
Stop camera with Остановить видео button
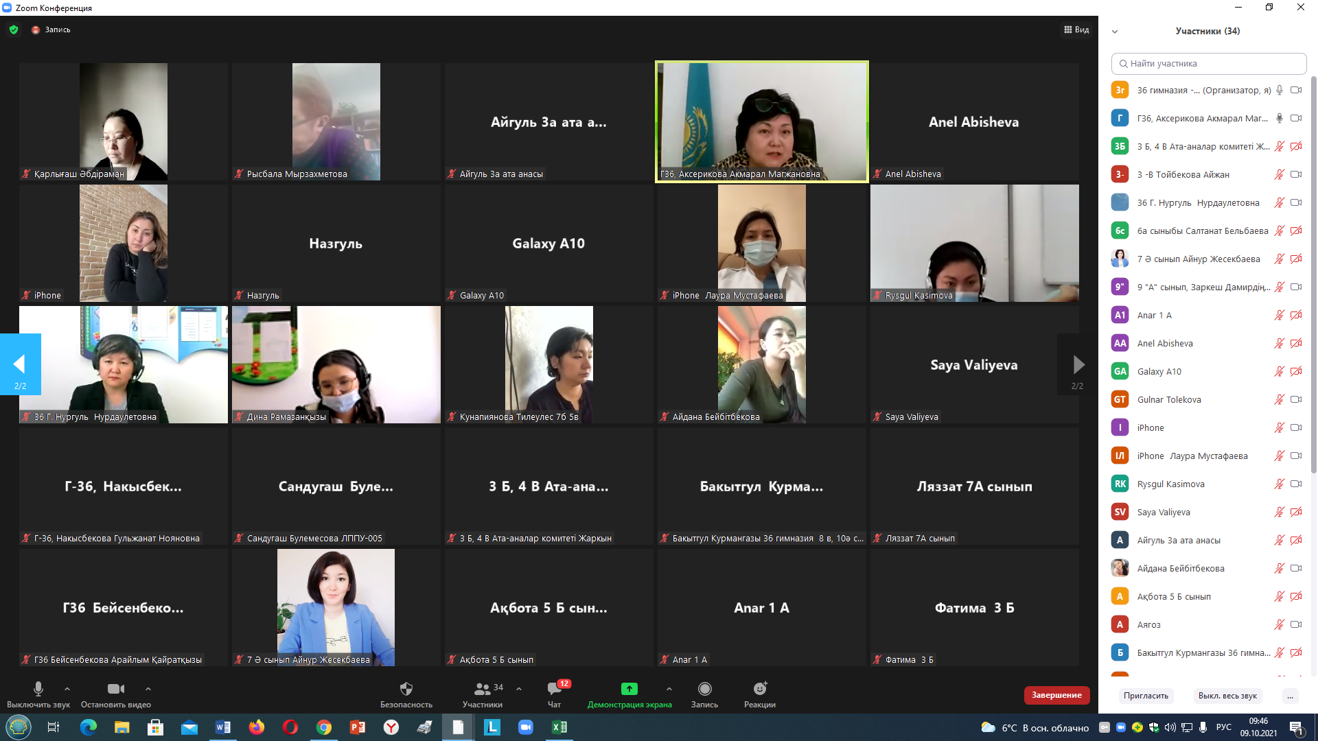pyautogui.click(x=115, y=689)
